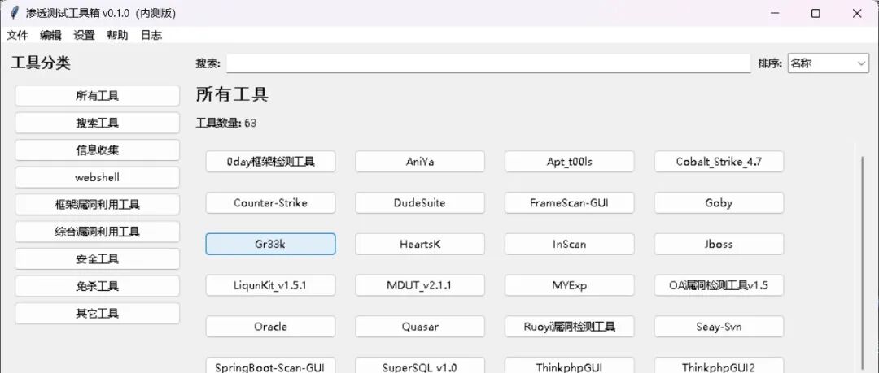Open the 编辑 menu
Viewport: 879px width, 373px height.
(x=50, y=35)
